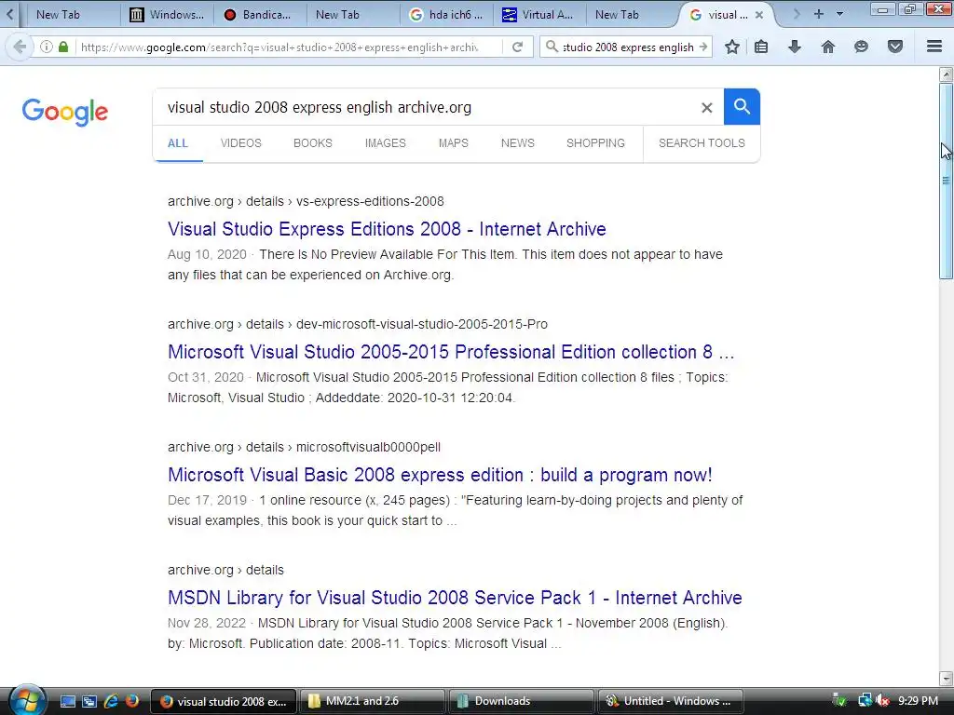
Task: Click the green padlock security icon
Action: click(63, 47)
